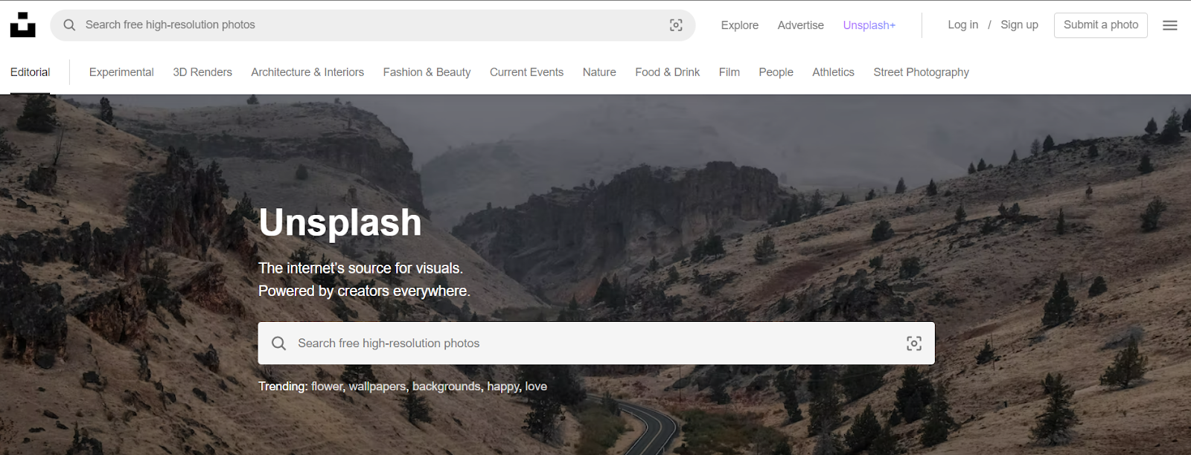Image resolution: width=1191 pixels, height=455 pixels.
Task: Switch to Experimental category
Action: (x=121, y=72)
